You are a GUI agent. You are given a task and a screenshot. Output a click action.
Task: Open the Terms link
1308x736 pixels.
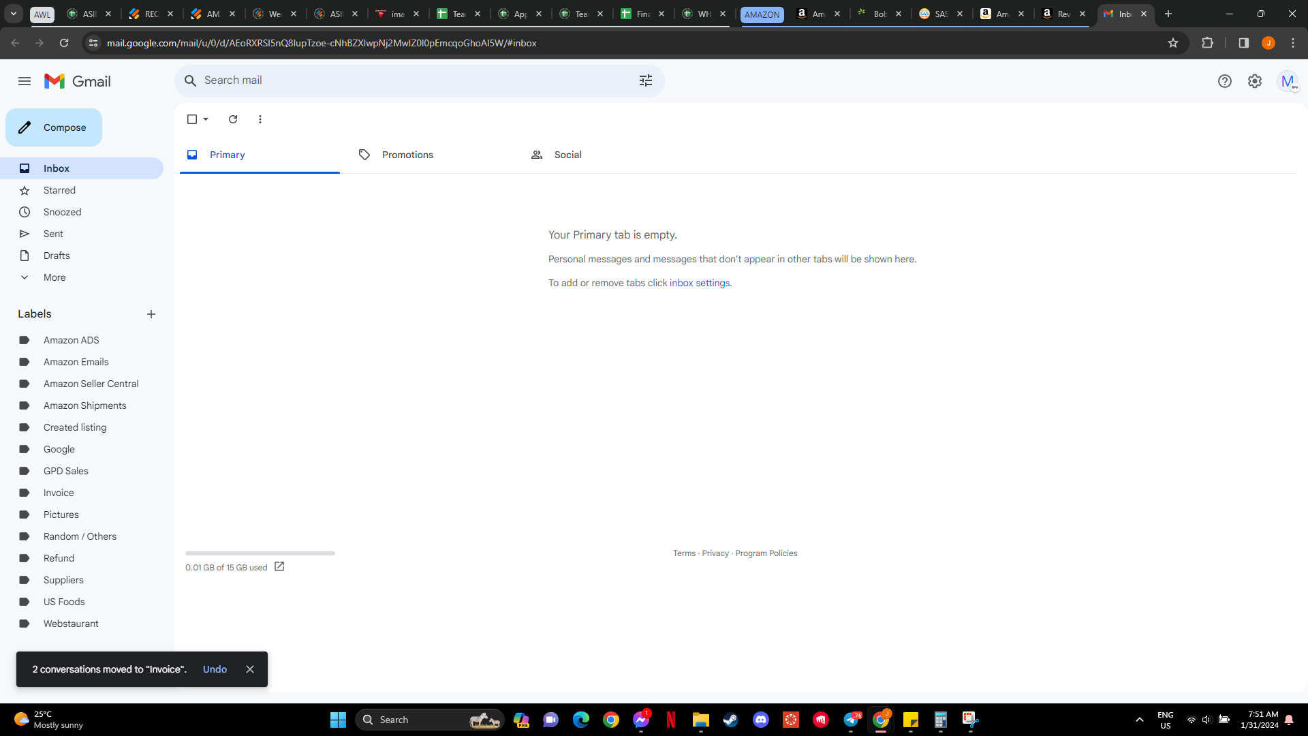coord(684,553)
